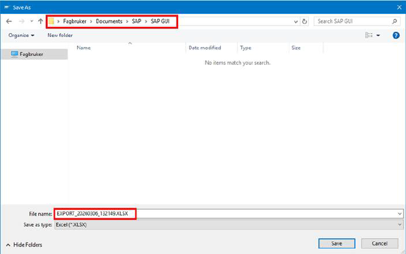Screen dimensions: 406x254
Task: Select SAP in the address path
Action: tap(136, 21)
